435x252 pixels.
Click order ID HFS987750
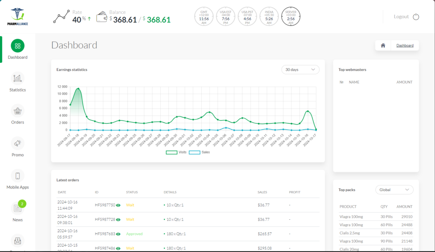[105, 205]
